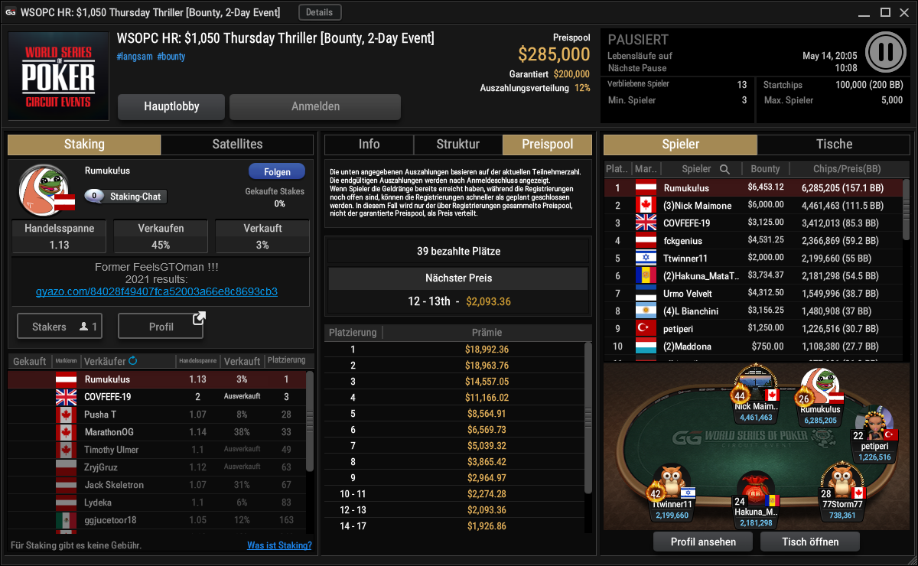This screenshot has height=566, width=918.
Task: Click the WSOP Circuit Events logo
Action: point(58,76)
